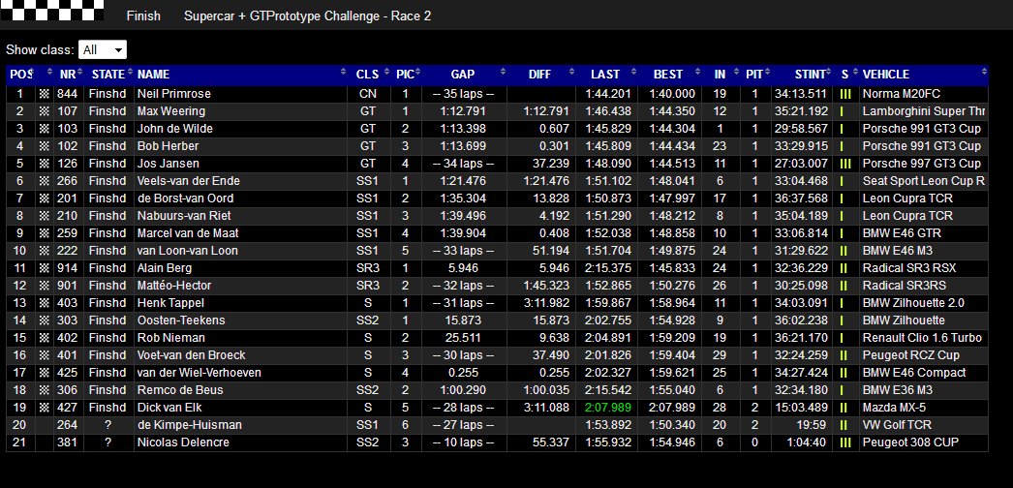Click sector indicator bar for Max Weering
The height and width of the screenshot is (488, 1013).
(842, 111)
